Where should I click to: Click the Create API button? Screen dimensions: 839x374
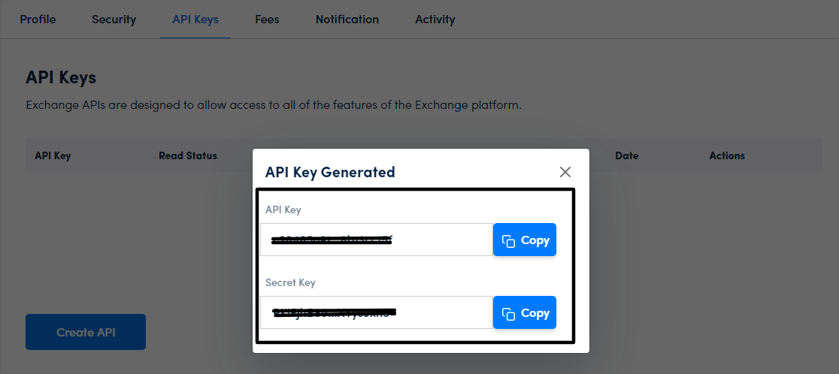click(86, 332)
